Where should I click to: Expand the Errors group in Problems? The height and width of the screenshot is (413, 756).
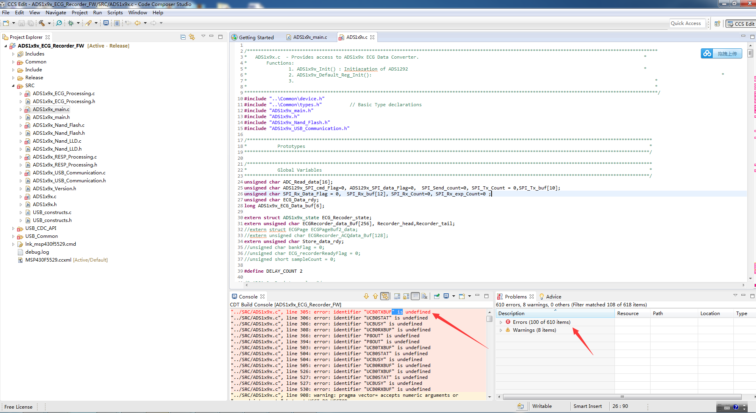[501, 322]
